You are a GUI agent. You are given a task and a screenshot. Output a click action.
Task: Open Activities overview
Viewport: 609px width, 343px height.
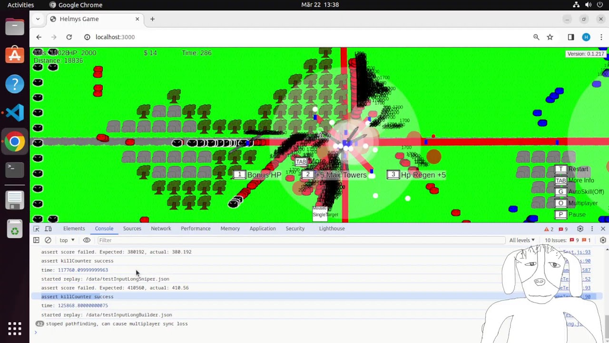[20, 5]
